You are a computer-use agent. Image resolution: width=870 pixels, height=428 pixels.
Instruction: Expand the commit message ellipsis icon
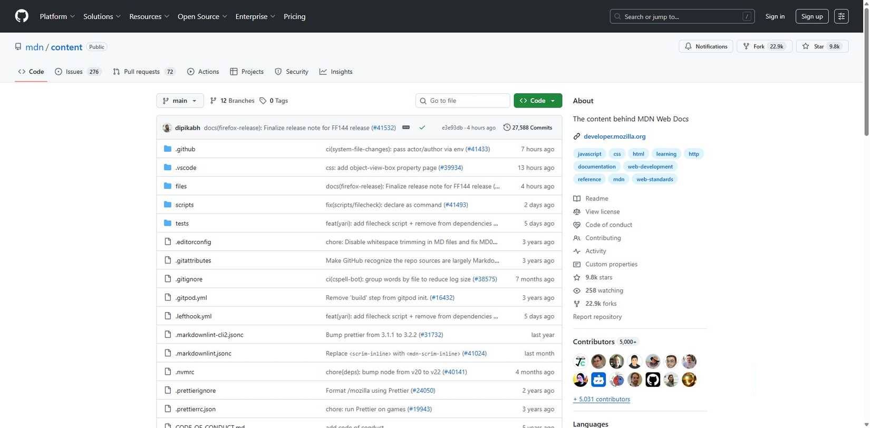(x=406, y=128)
